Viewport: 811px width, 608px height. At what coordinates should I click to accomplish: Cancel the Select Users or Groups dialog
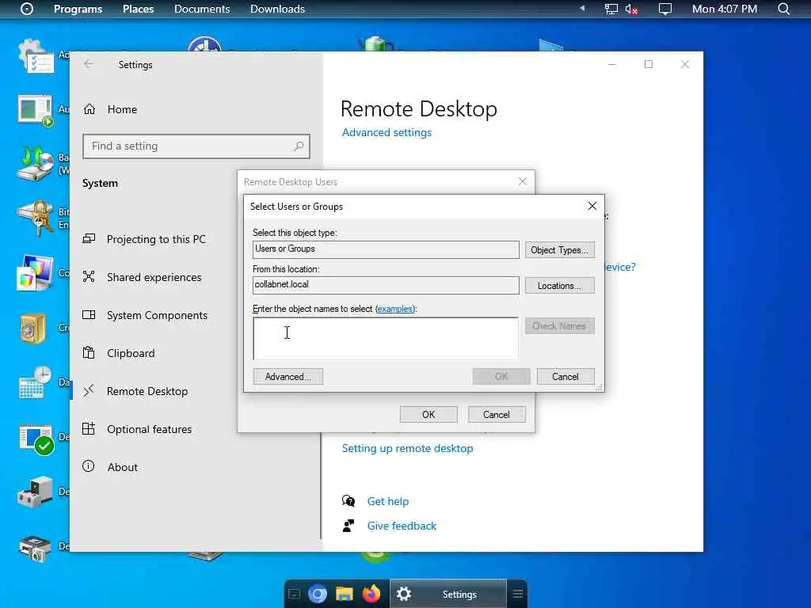point(565,376)
